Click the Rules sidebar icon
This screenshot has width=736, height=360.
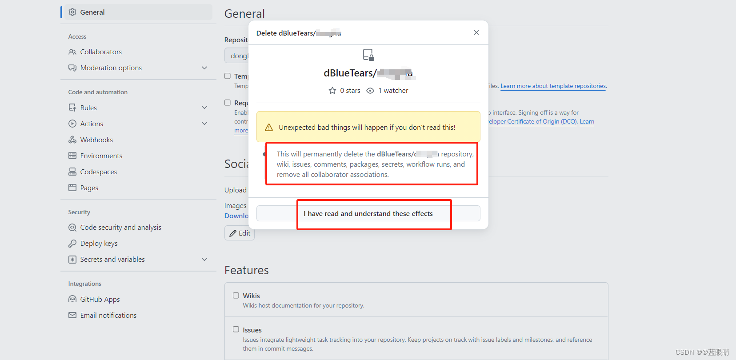coord(72,108)
